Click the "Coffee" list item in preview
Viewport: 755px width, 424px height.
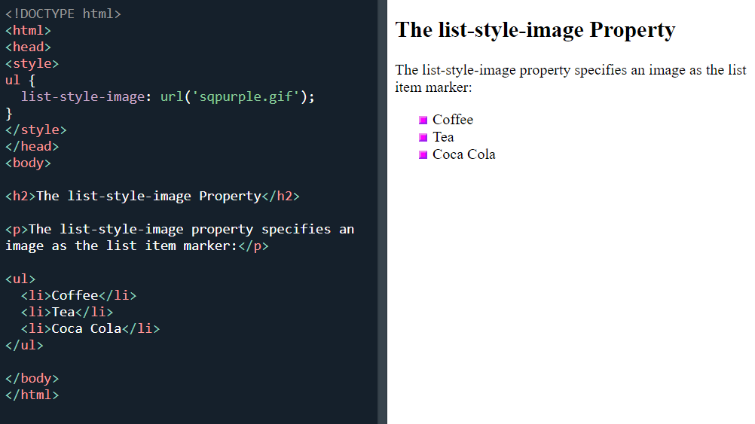(453, 119)
